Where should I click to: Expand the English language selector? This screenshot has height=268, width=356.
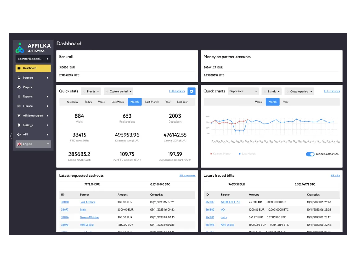[33, 144]
